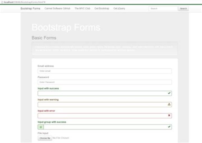Click the Choose file button

45,138
